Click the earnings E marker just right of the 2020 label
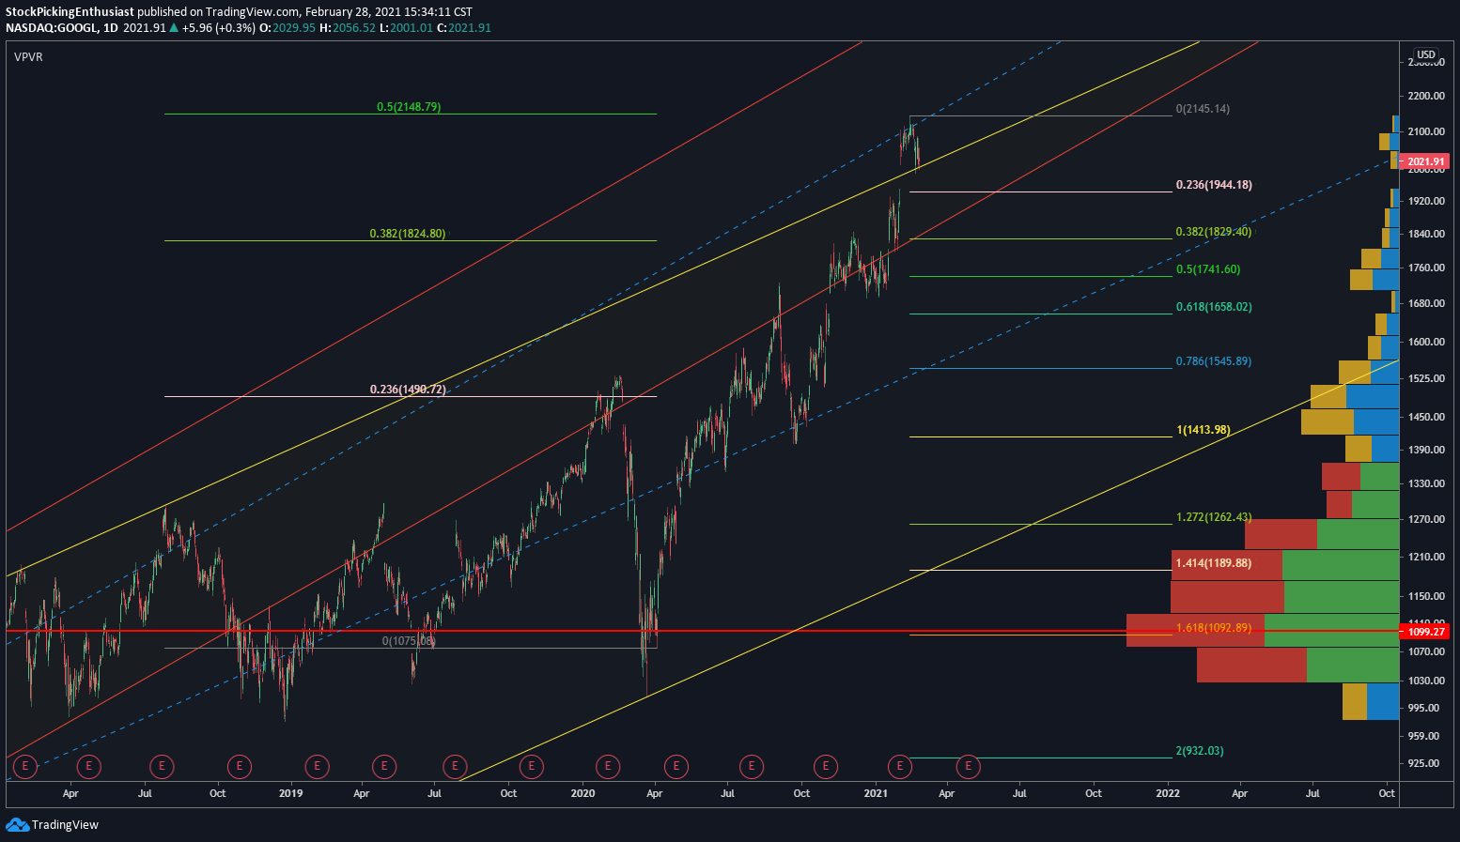This screenshot has height=842, width=1460. [x=608, y=767]
